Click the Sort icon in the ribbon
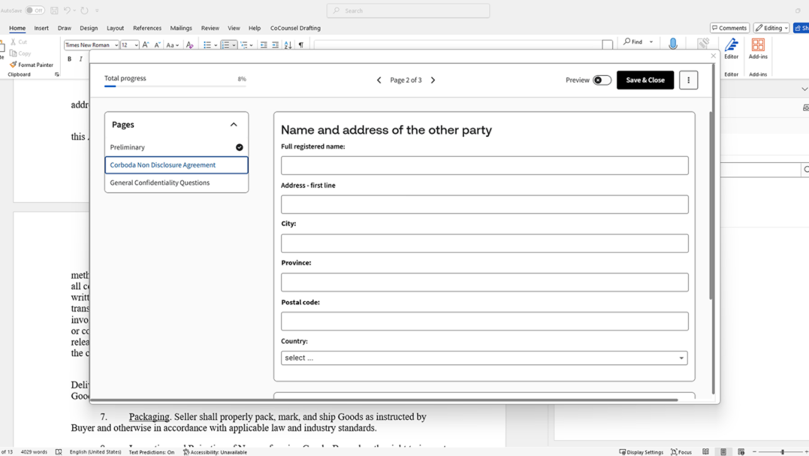Viewport: 809px width, 456px height. tap(288, 45)
